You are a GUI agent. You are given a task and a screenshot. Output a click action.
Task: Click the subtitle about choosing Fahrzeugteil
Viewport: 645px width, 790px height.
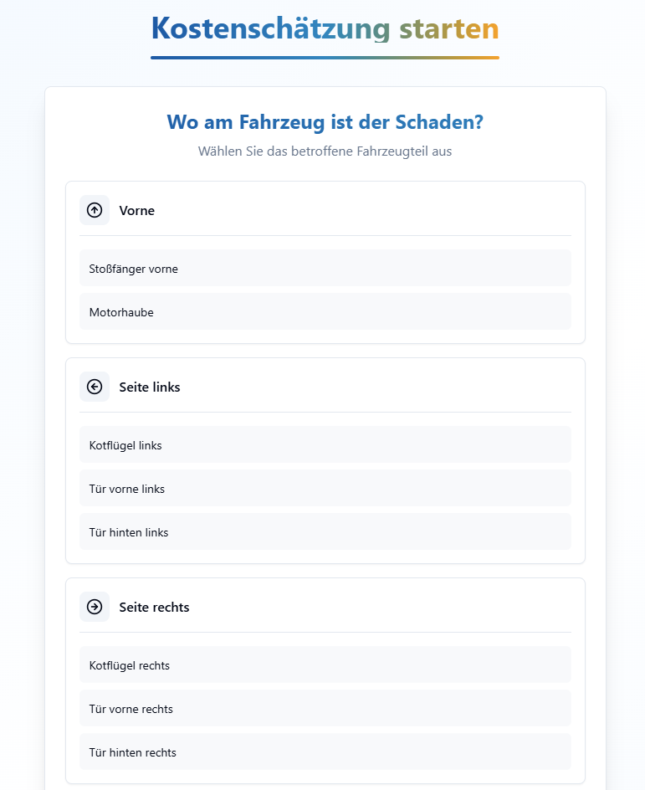coord(325,151)
